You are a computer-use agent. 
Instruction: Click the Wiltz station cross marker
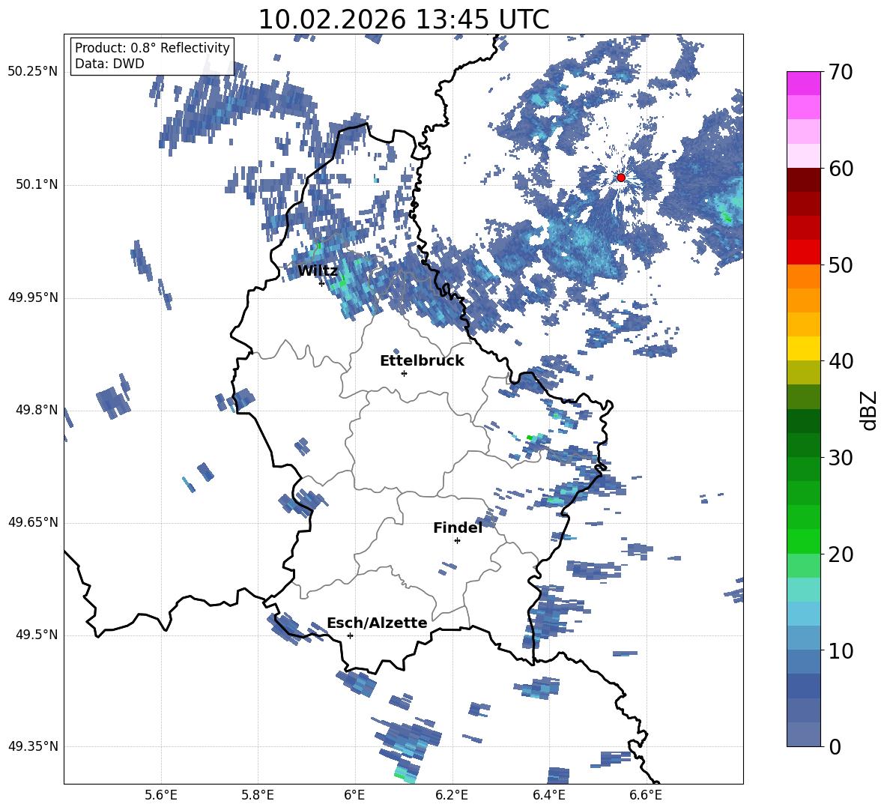point(322,283)
